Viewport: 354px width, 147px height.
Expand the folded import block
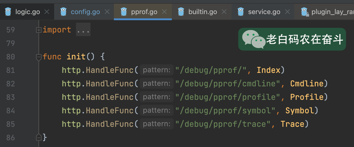[39, 30]
